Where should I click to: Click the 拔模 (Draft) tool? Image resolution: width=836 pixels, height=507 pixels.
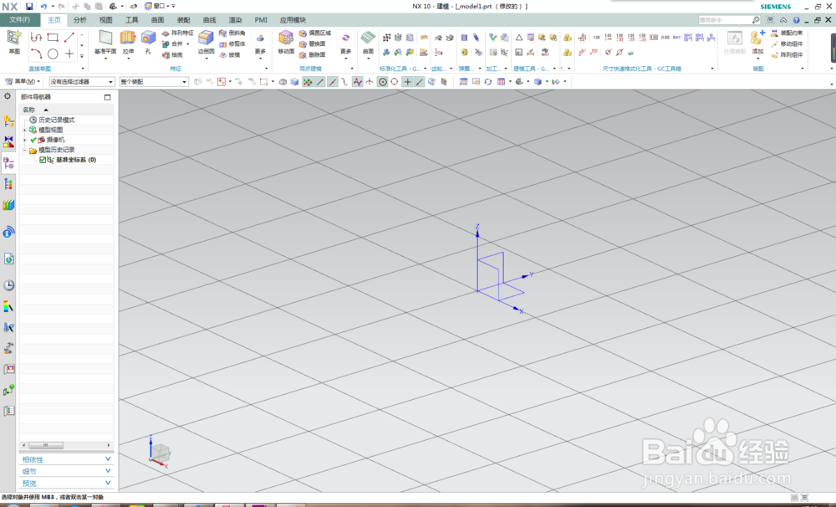230,55
